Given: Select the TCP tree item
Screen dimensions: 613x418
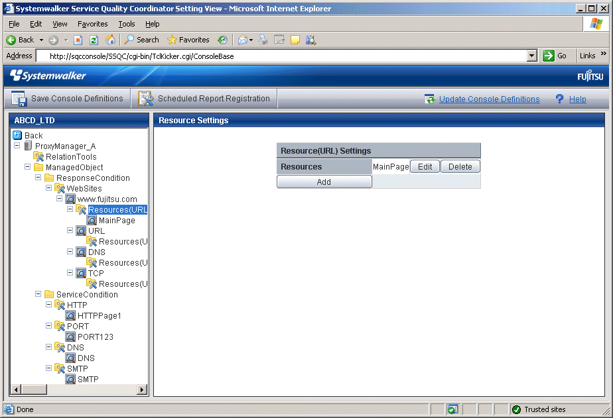Looking at the screenshot, I should tap(96, 273).
